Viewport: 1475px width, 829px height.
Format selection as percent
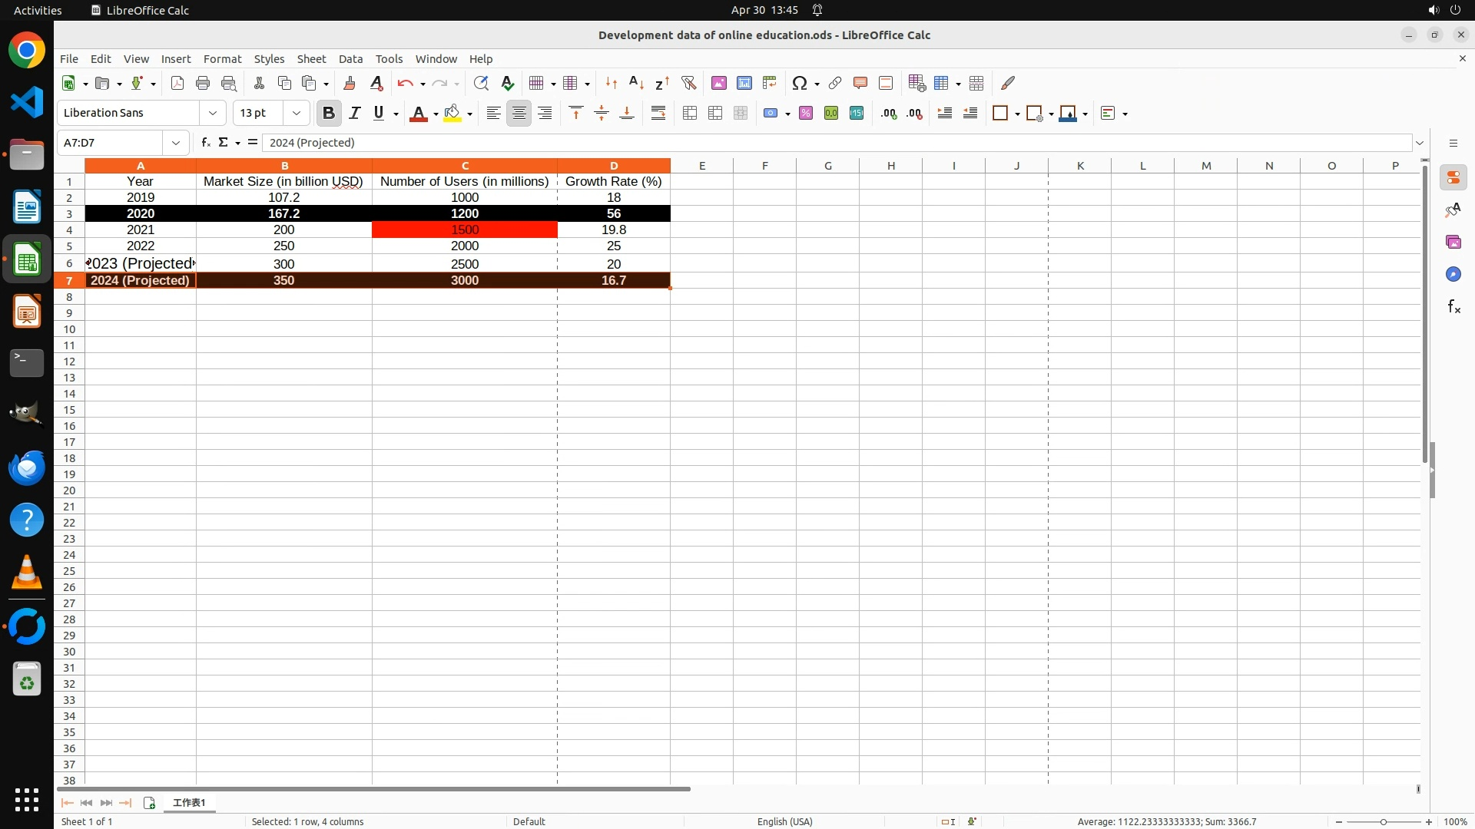pyautogui.click(x=806, y=114)
